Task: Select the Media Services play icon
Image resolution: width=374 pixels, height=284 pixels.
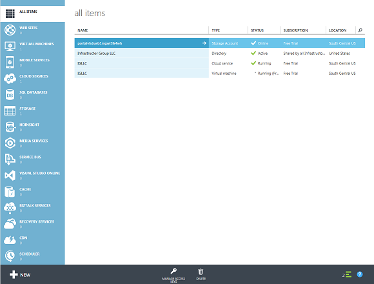Action: coord(10,143)
